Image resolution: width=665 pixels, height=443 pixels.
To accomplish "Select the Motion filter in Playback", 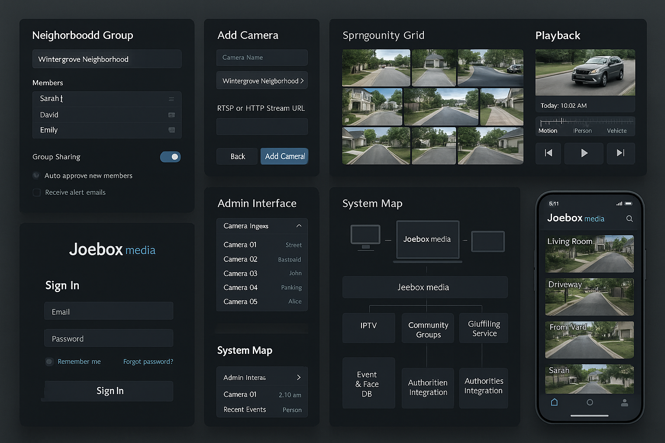I will click(x=548, y=130).
